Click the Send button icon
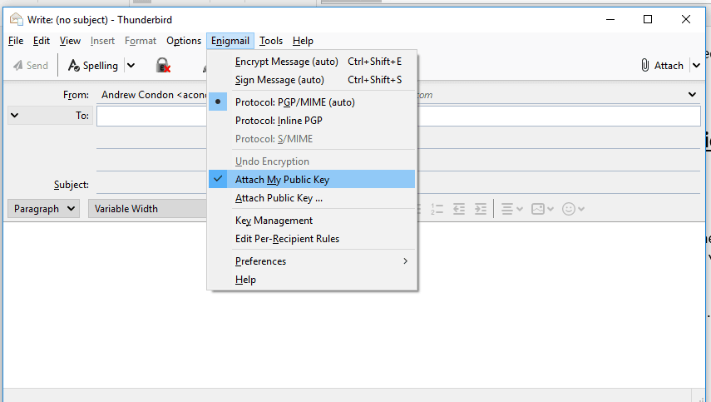Screen dimensions: 711x402 coord(17,66)
